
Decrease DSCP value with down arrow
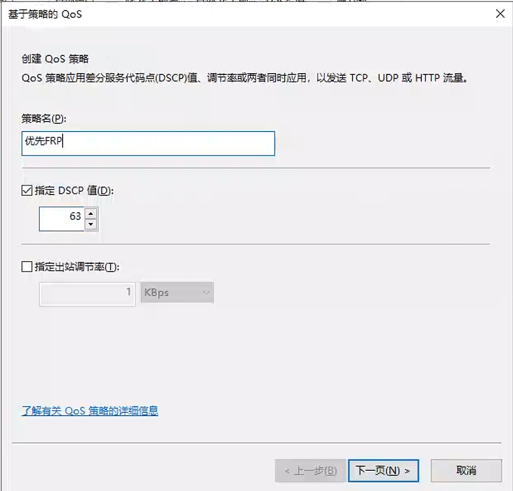91,224
